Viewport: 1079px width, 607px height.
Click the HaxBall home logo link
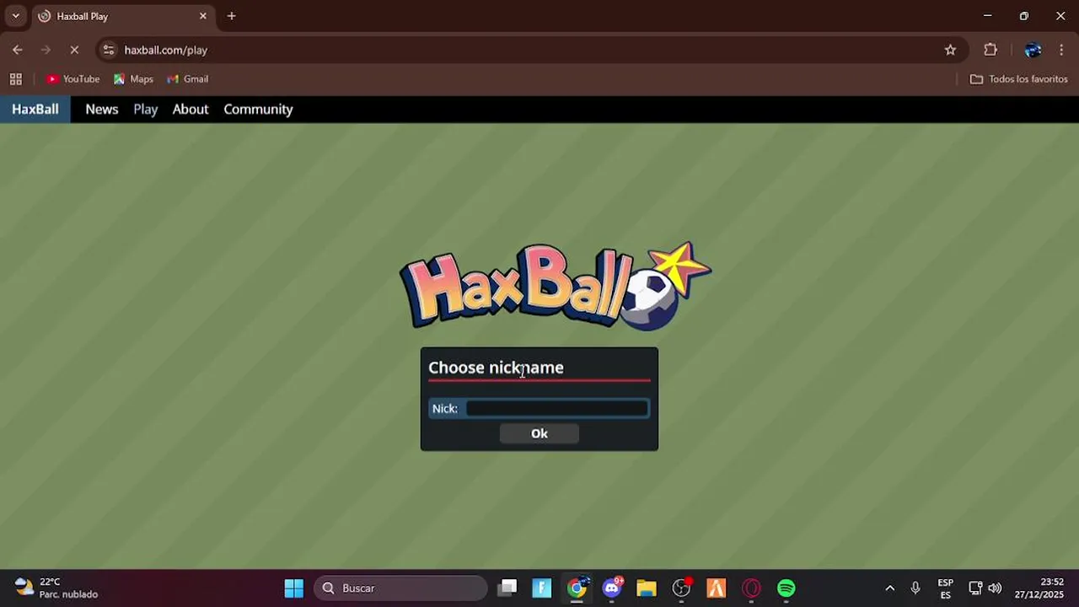pyautogui.click(x=35, y=109)
